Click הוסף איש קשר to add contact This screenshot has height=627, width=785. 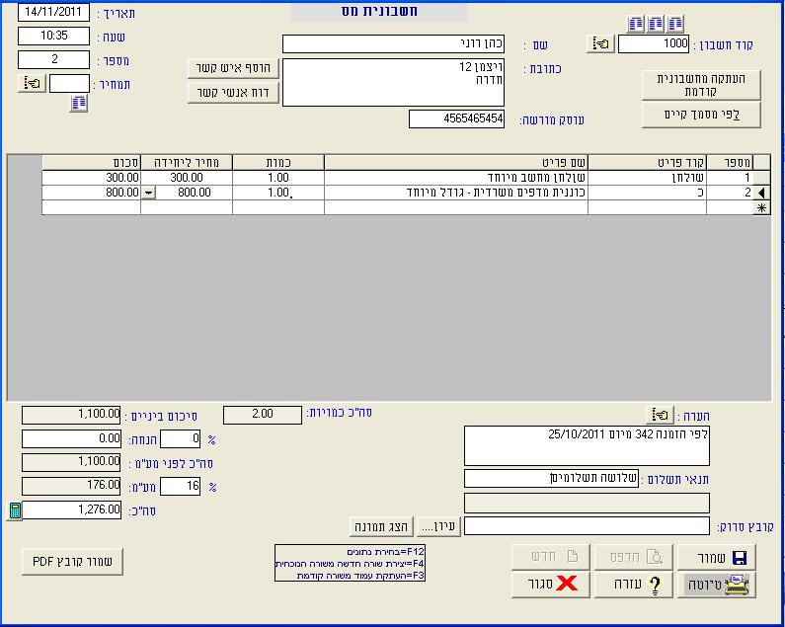(x=234, y=67)
